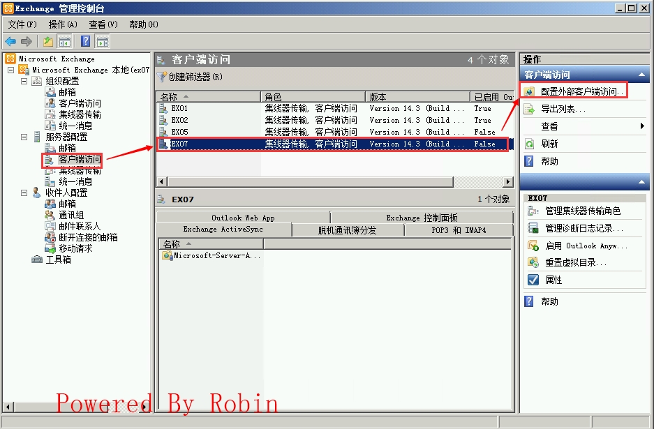Collapse the 收件人配置 tree branch
The image size is (654, 429).
[24, 193]
